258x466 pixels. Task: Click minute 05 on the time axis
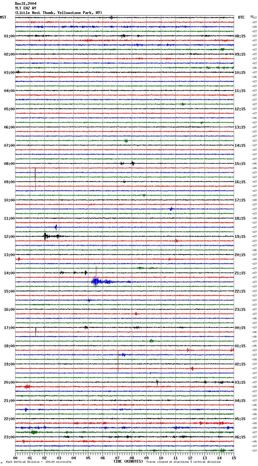pos(88,458)
